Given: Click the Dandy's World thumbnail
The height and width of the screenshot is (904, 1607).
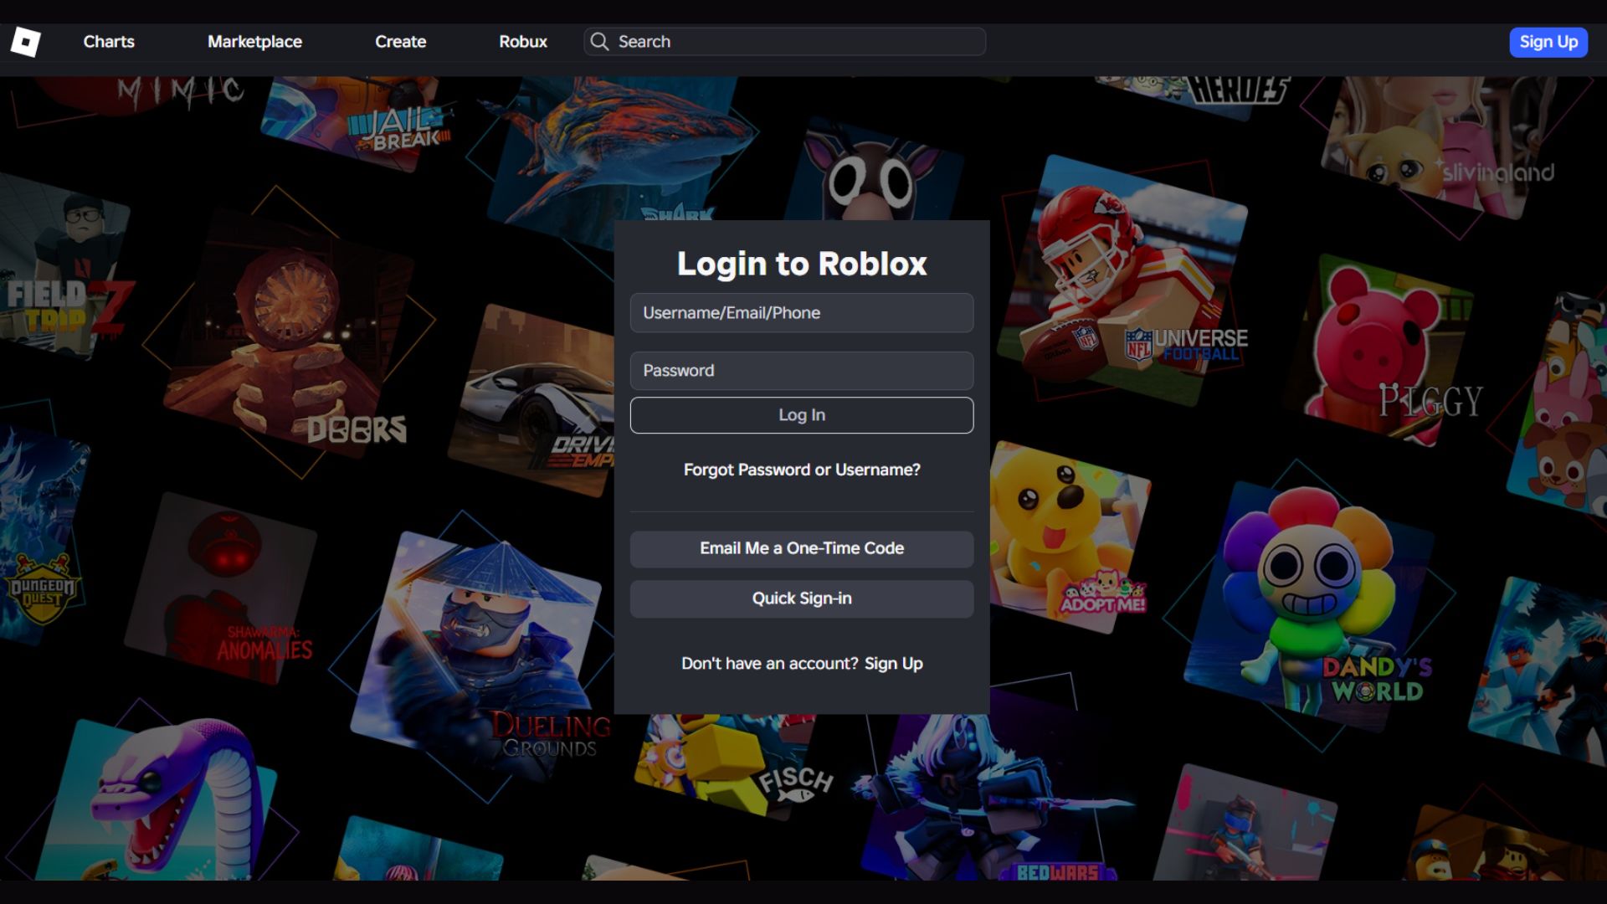Looking at the screenshot, I should click(x=1310, y=607).
